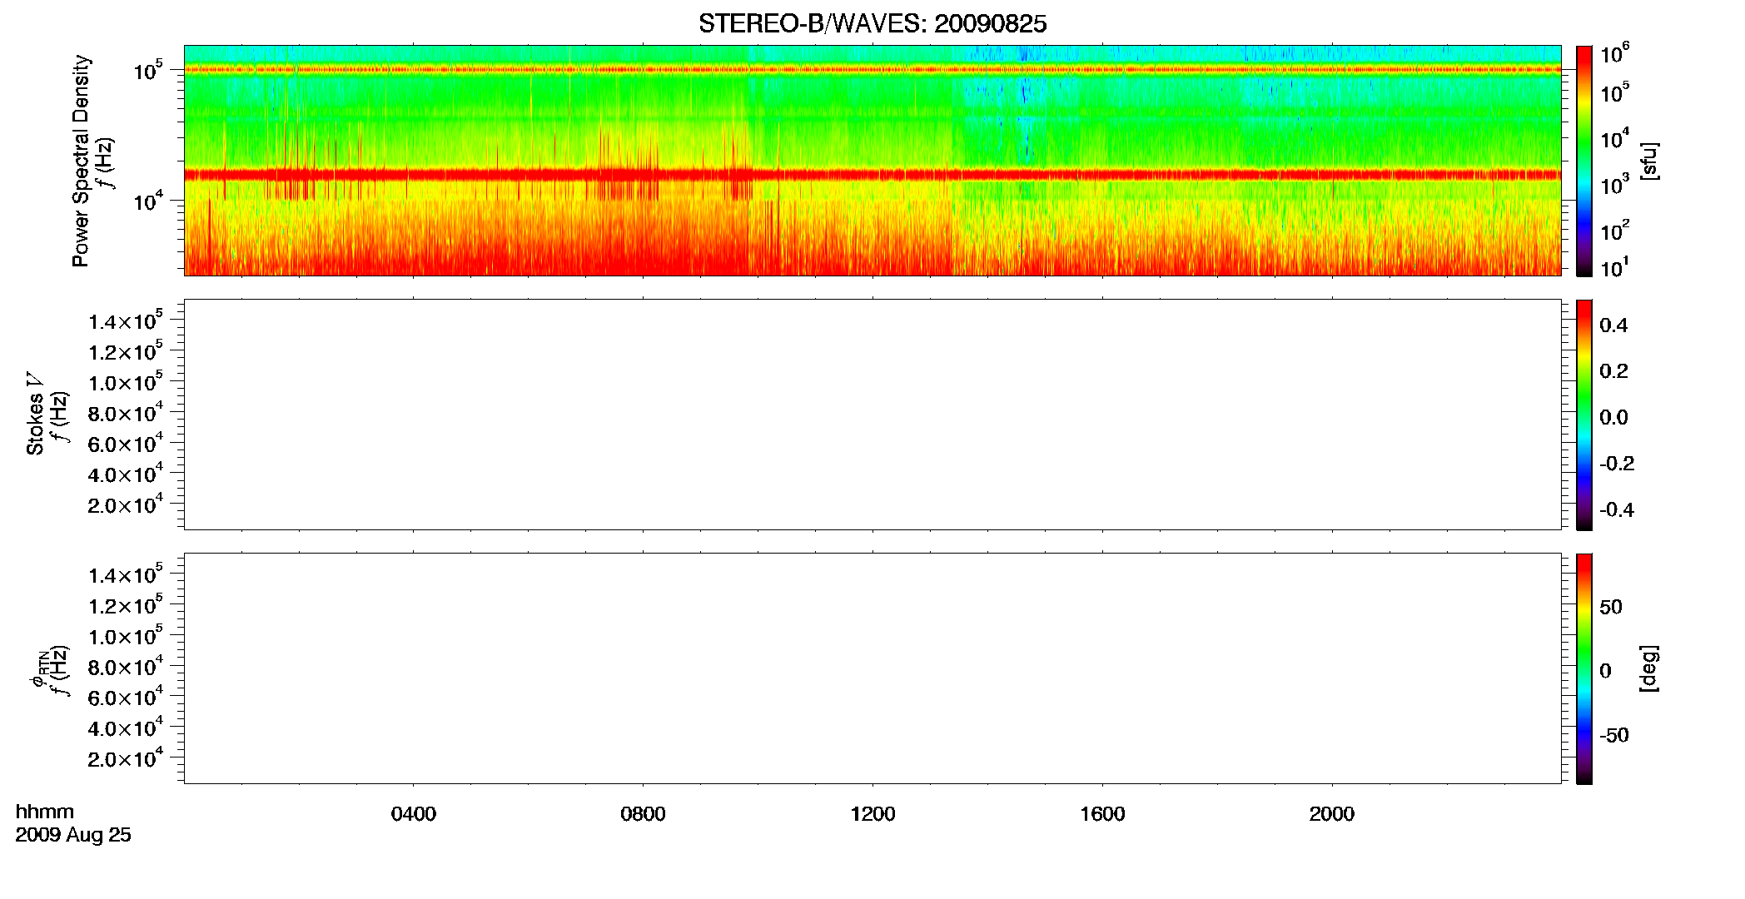1745x899 pixels.
Task: Select the 2000 time axis label
Action: (1331, 814)
